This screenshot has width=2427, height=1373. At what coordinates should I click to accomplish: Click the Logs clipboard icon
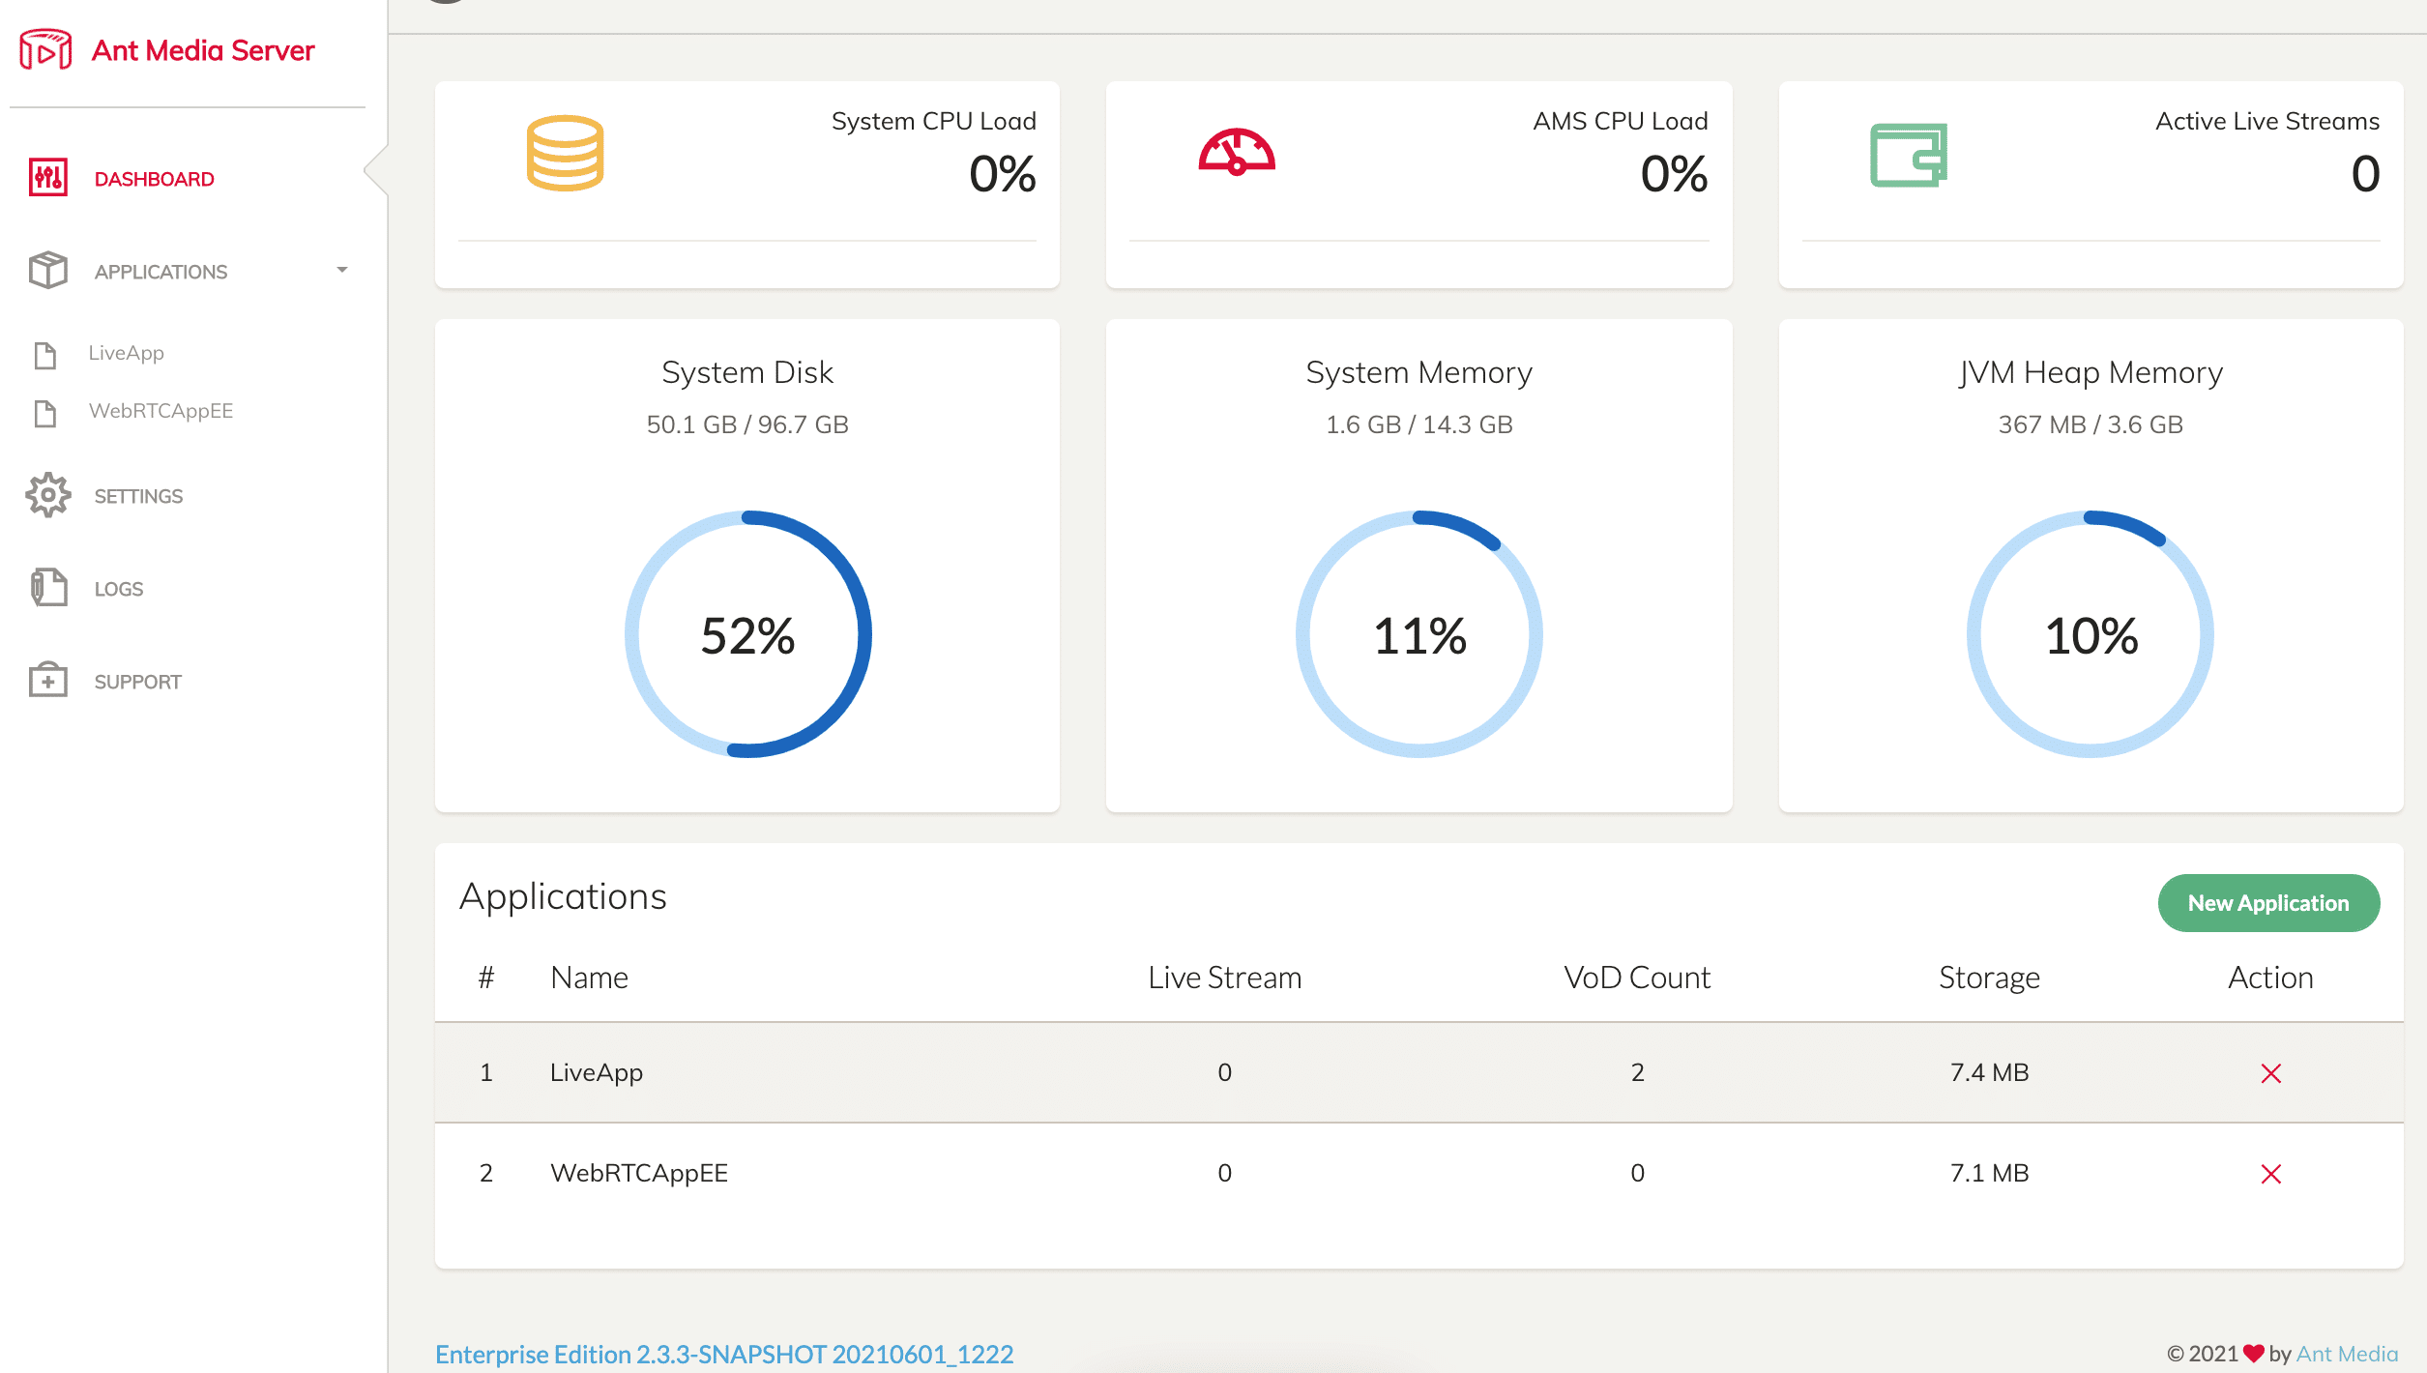pos(47,588)
